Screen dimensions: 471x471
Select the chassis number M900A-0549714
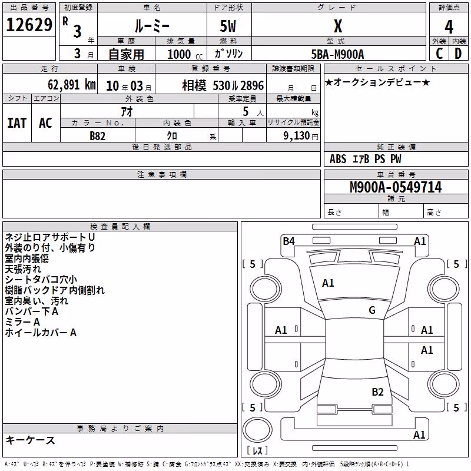pyautogui.click(x=396, y=187)
